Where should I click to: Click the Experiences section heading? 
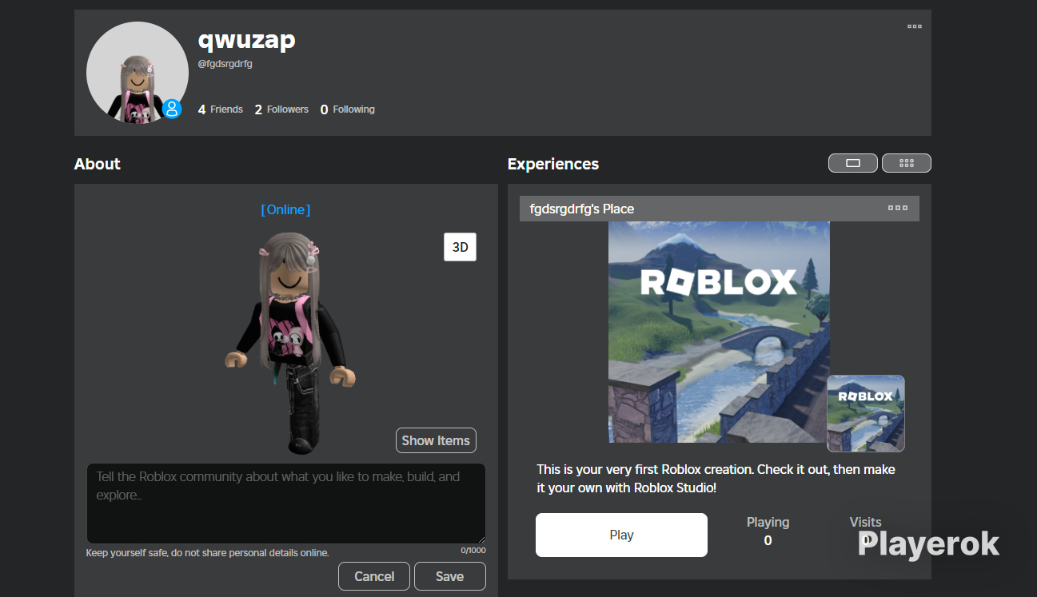(x=553, y=164)
